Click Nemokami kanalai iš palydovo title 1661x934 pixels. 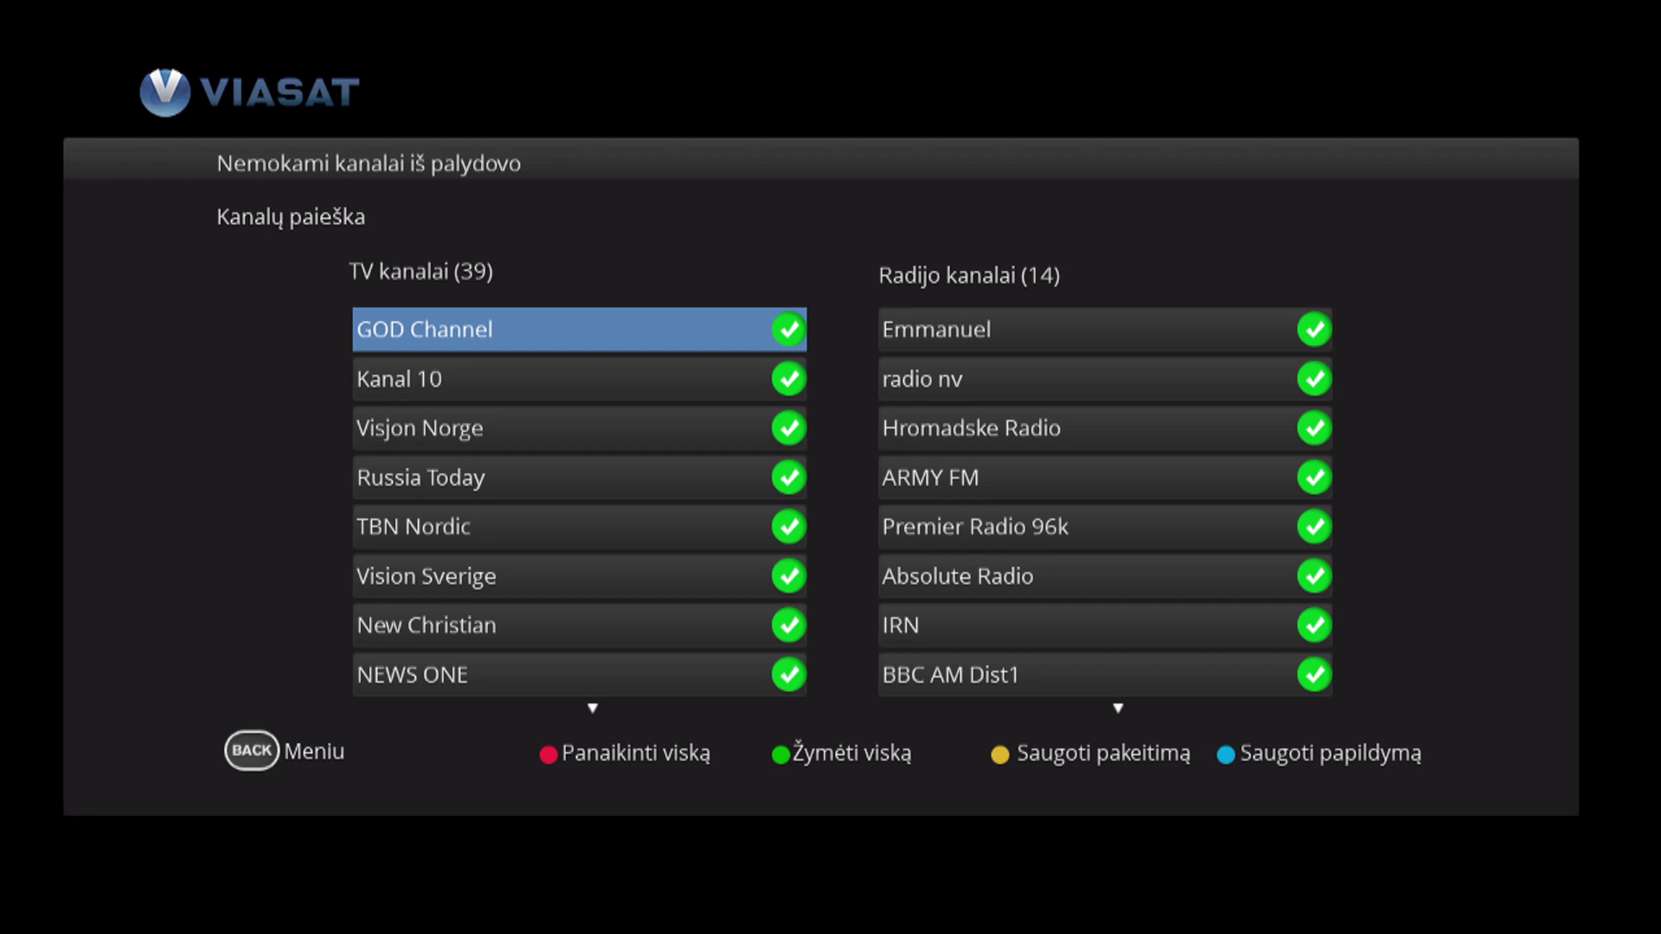tap(369, 163)
